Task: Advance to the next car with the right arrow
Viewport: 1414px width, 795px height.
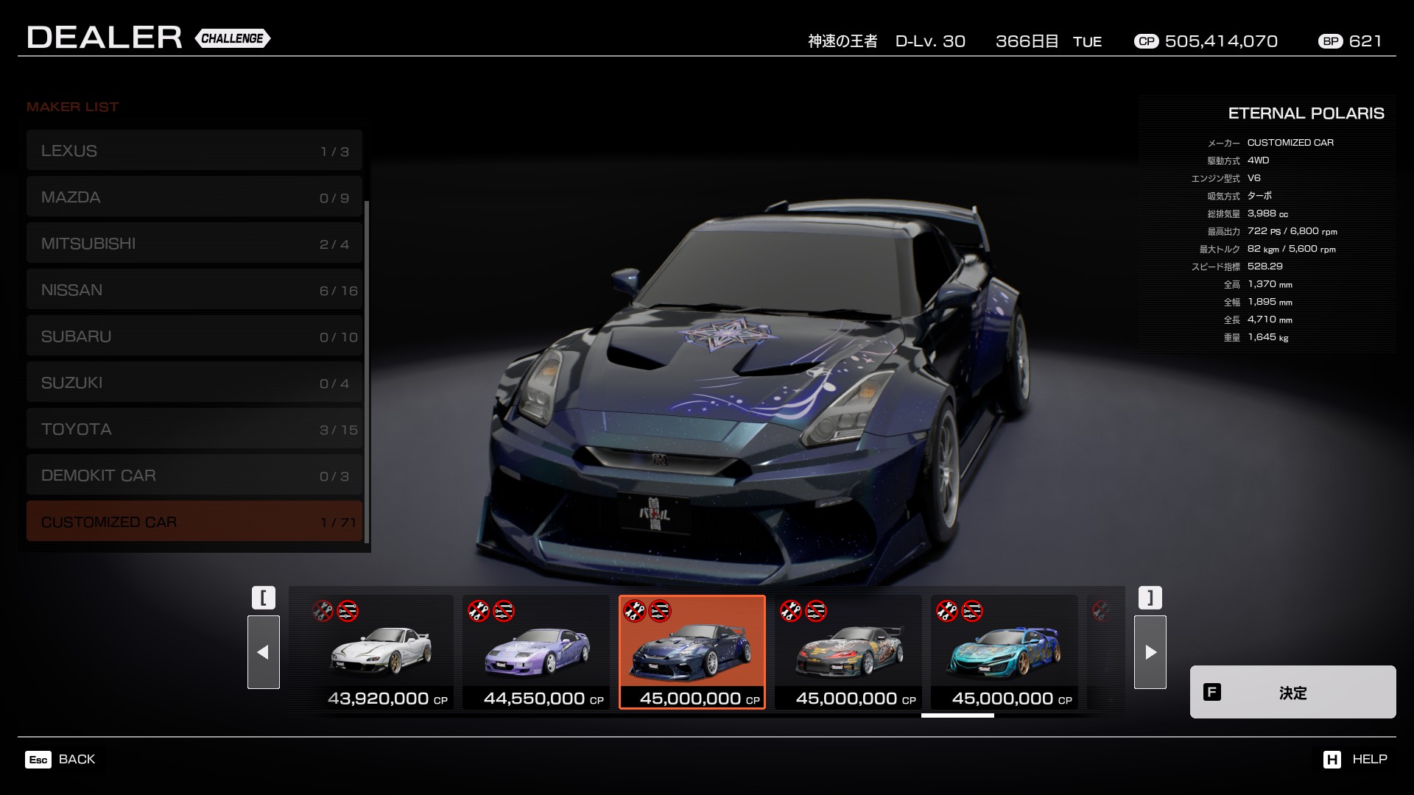Action: [1150, 652]
